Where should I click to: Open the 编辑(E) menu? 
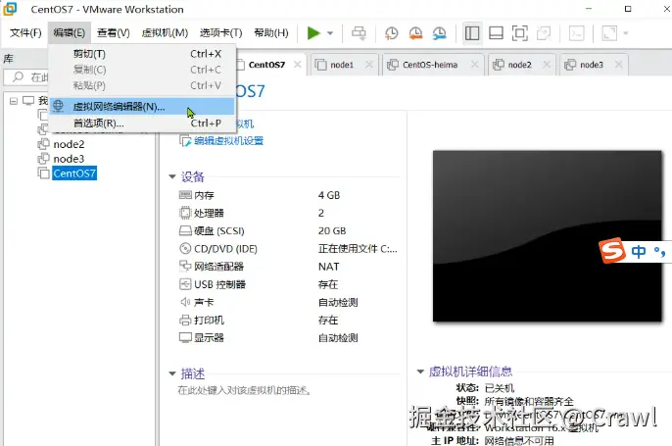point(69,32)
